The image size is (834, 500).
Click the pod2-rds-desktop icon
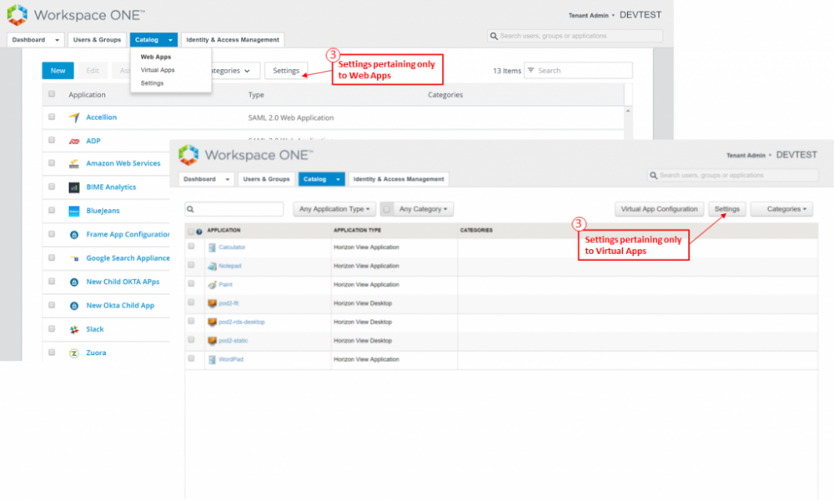213,322
